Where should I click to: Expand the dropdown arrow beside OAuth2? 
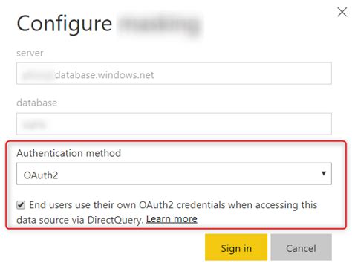pyautogui.click(x=323, y=173)
